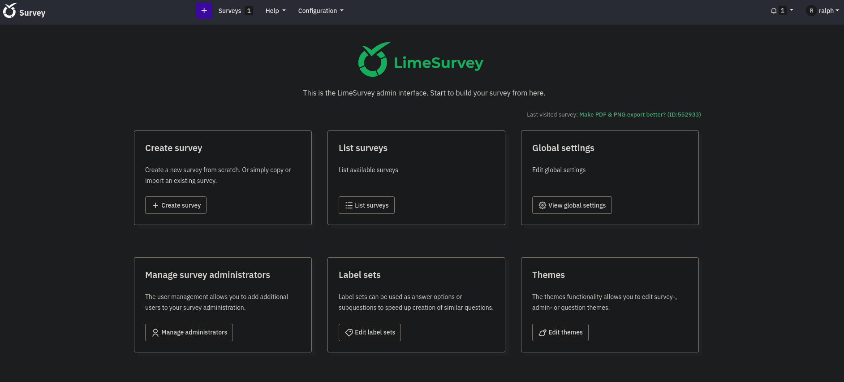Image resolution: width=844 pixels, height=382 pixels.
Task: Click the LimeSurvey logo in navbar
Action: (x=24, y=11)
